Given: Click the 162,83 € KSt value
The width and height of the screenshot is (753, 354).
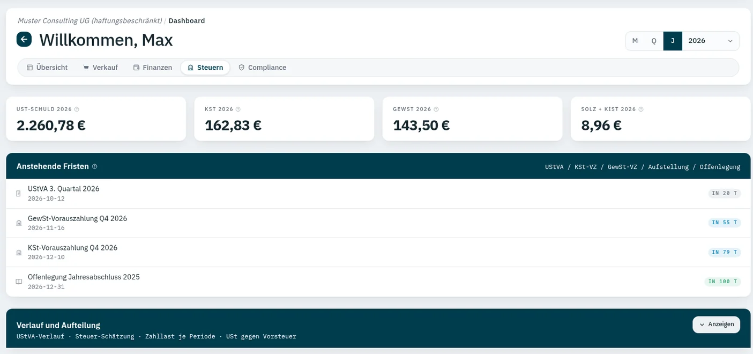Looking at the screenshot, I should 233,126.
